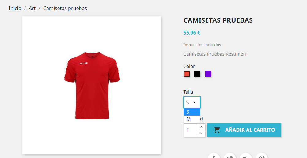Open the Art category breadcrumb
307x158 pixels.
point(32,8)
